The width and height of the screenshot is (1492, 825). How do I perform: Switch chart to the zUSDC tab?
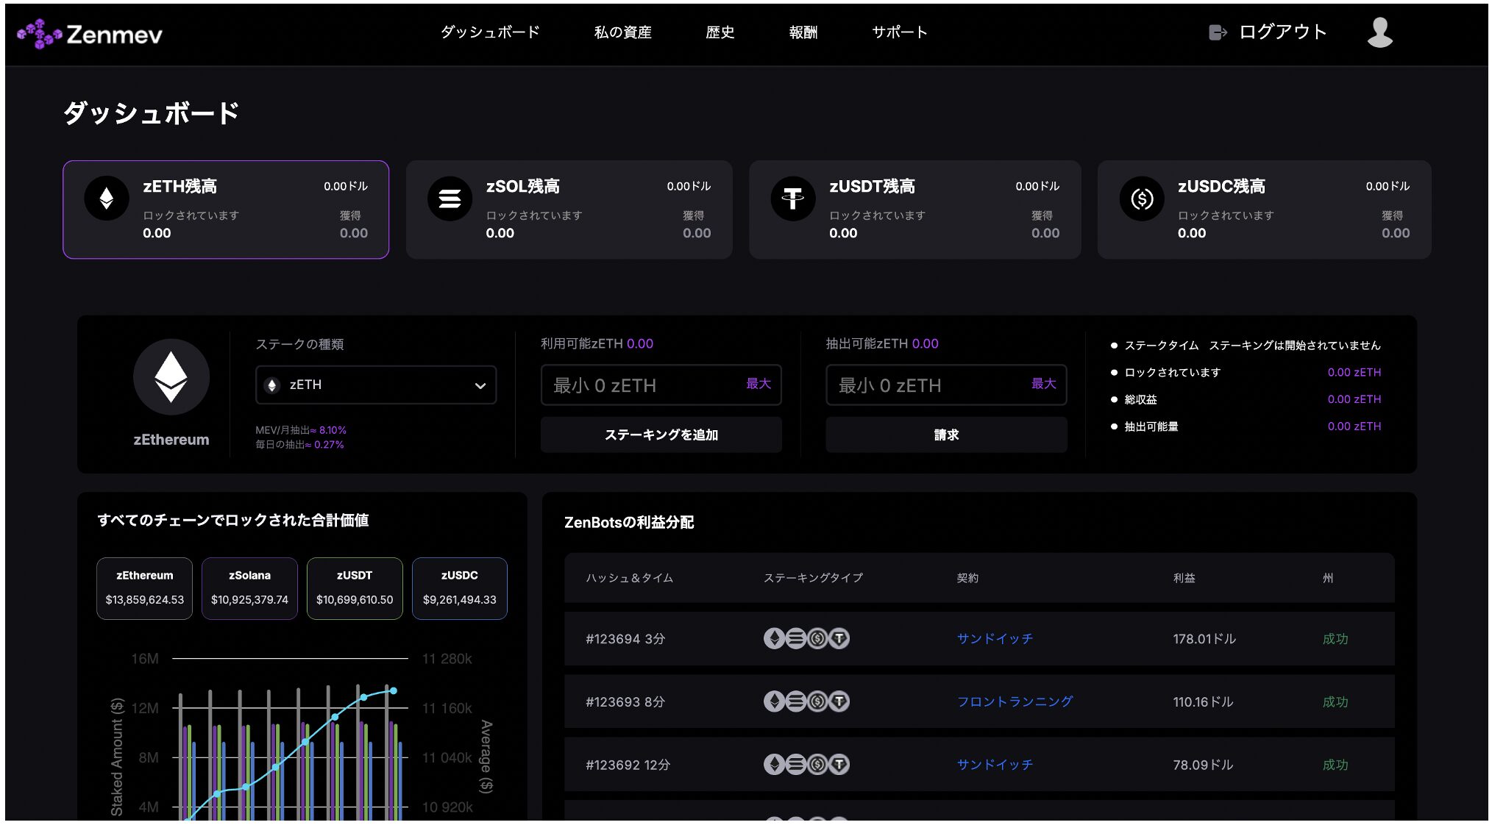(460, 588)
